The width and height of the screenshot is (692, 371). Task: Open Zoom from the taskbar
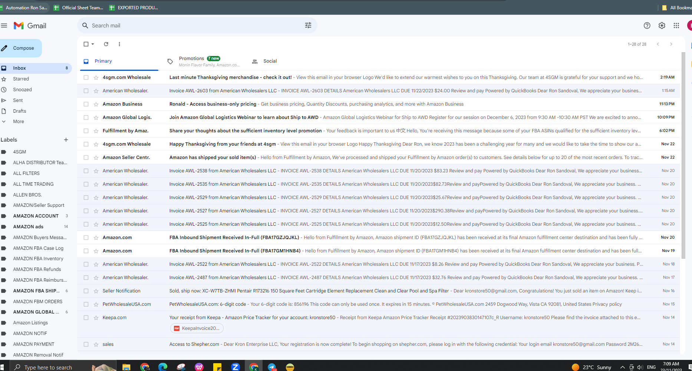235,367
